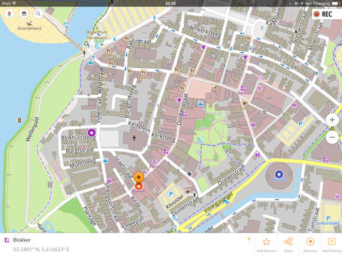Select the Blokker coordinates text
342x257 pixels.
[41, 249]
